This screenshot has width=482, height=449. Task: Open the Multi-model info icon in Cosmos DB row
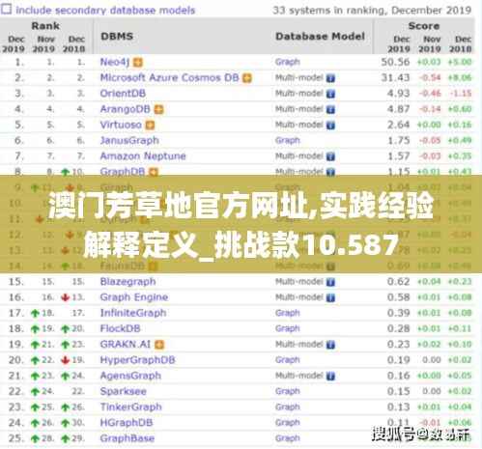(x=330, y=78)
